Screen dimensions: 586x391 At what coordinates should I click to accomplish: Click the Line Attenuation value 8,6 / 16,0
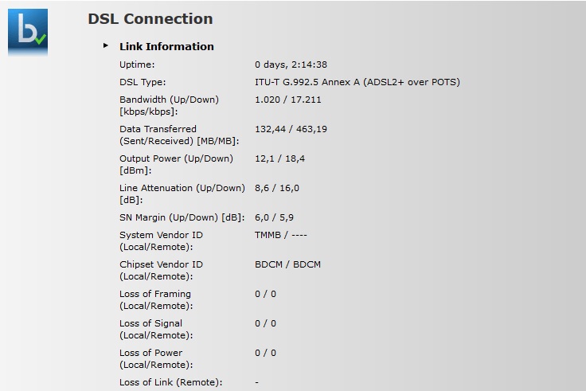pyautogui.click(x=277, y=188)
